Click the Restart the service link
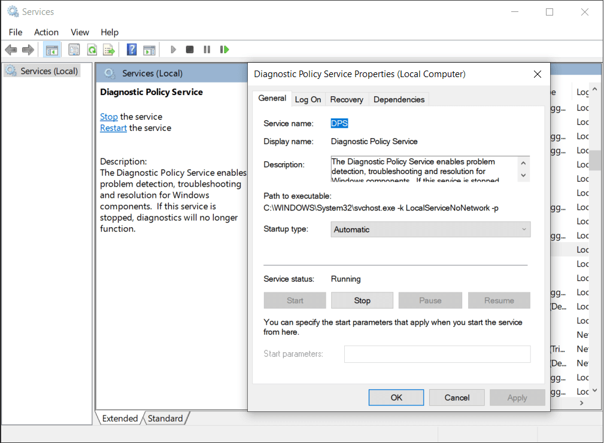This screenshot has height=443, width=604. tap(113, 128)
